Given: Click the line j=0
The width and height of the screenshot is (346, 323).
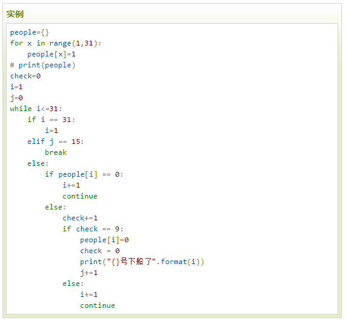Looking at the screenshot, I should [16, 98].
